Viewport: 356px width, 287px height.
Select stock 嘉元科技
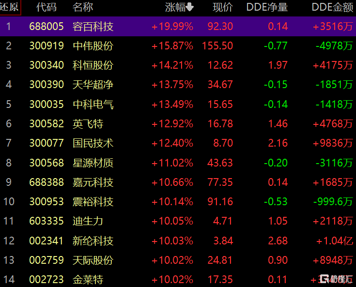pos(93,182)
